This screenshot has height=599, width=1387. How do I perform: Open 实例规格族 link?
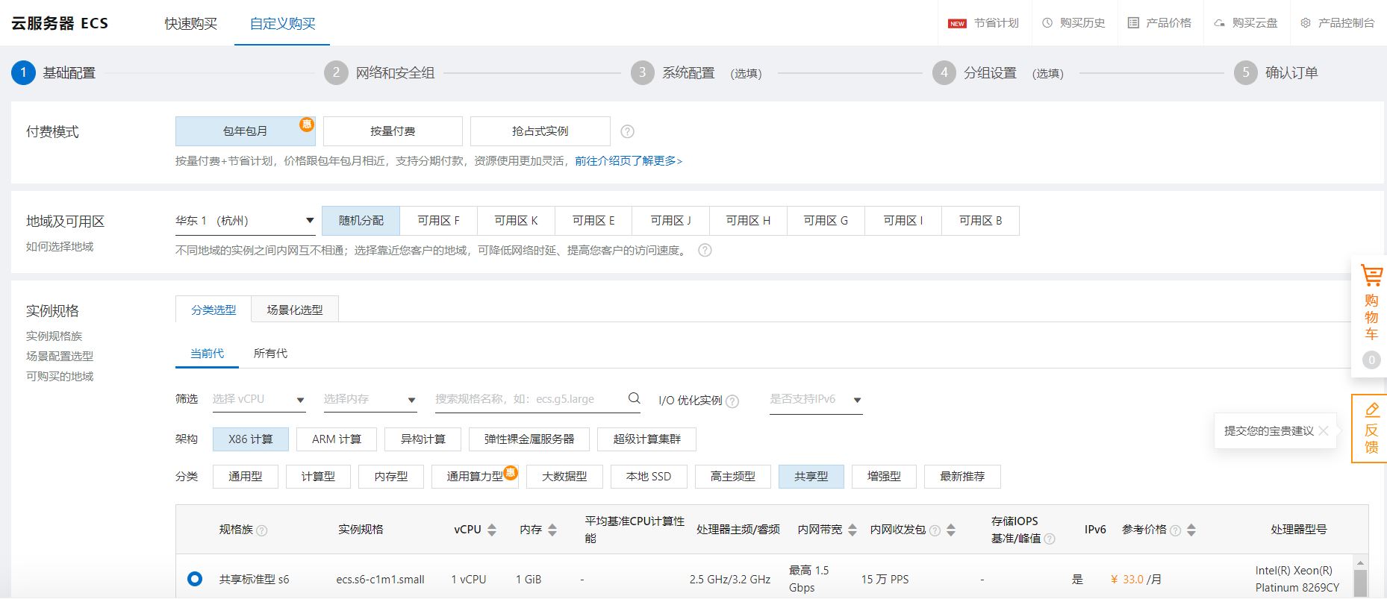coord(54,336)
